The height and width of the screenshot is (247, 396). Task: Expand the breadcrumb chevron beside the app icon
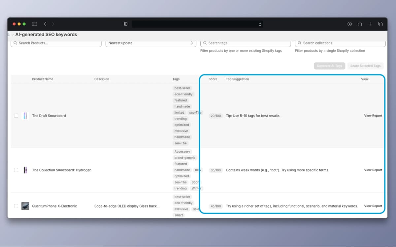pyautogui.click(x=13, y=34)
